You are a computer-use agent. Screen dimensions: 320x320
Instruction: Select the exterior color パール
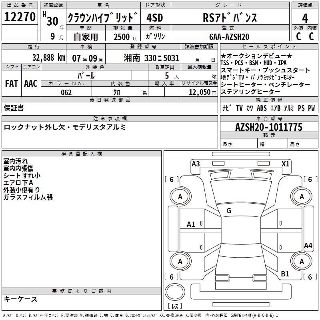tap(86, 76)
